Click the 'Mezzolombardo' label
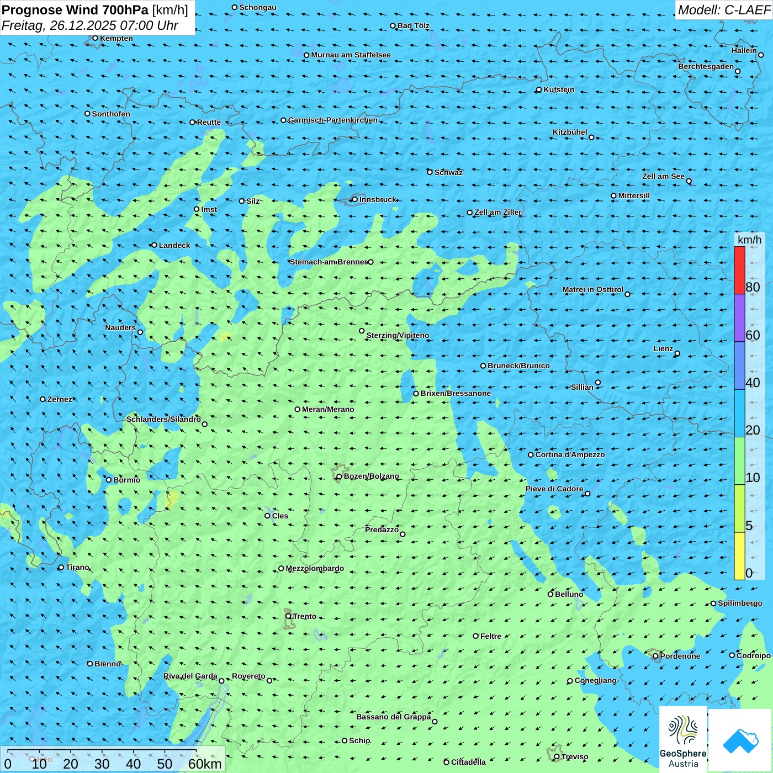Viewport: 773px width, 773px height. (x=315, y=568)
